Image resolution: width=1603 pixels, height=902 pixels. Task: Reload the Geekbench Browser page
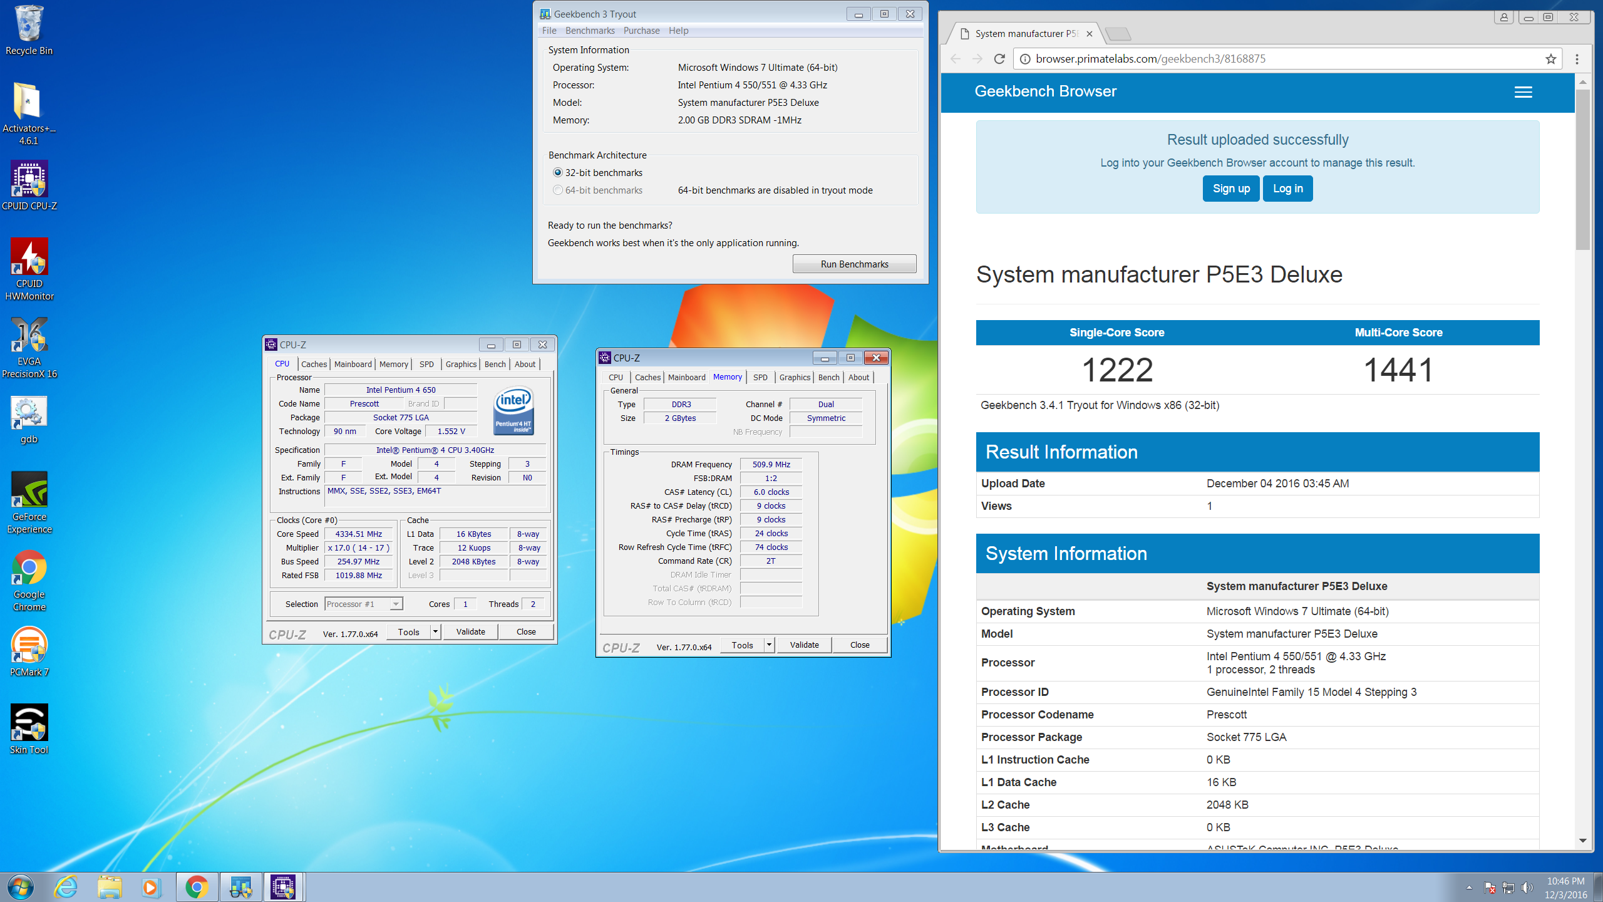click(x=1000, y=59)
